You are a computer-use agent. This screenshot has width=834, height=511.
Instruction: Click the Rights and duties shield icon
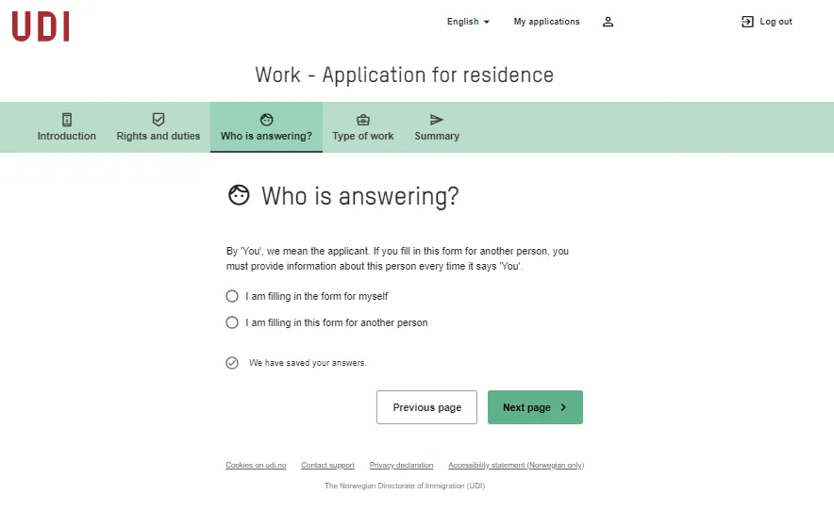158,120
